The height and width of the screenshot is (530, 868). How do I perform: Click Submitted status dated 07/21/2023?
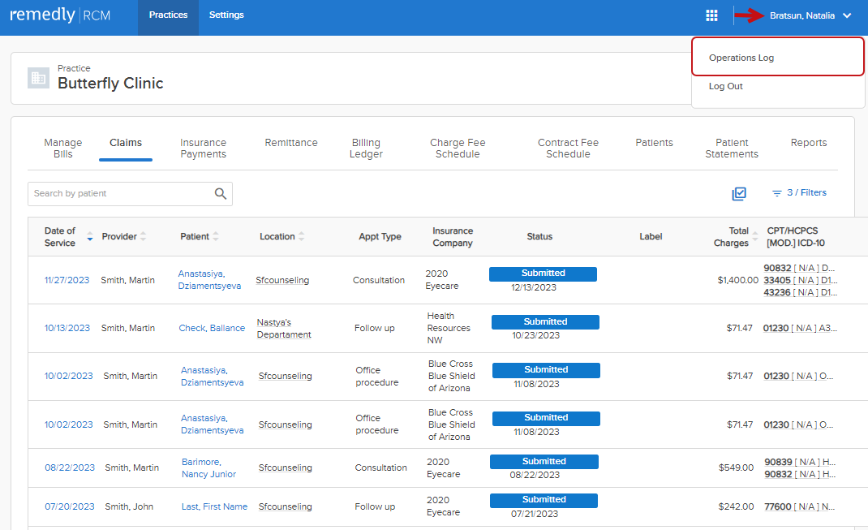click(544, 500)
